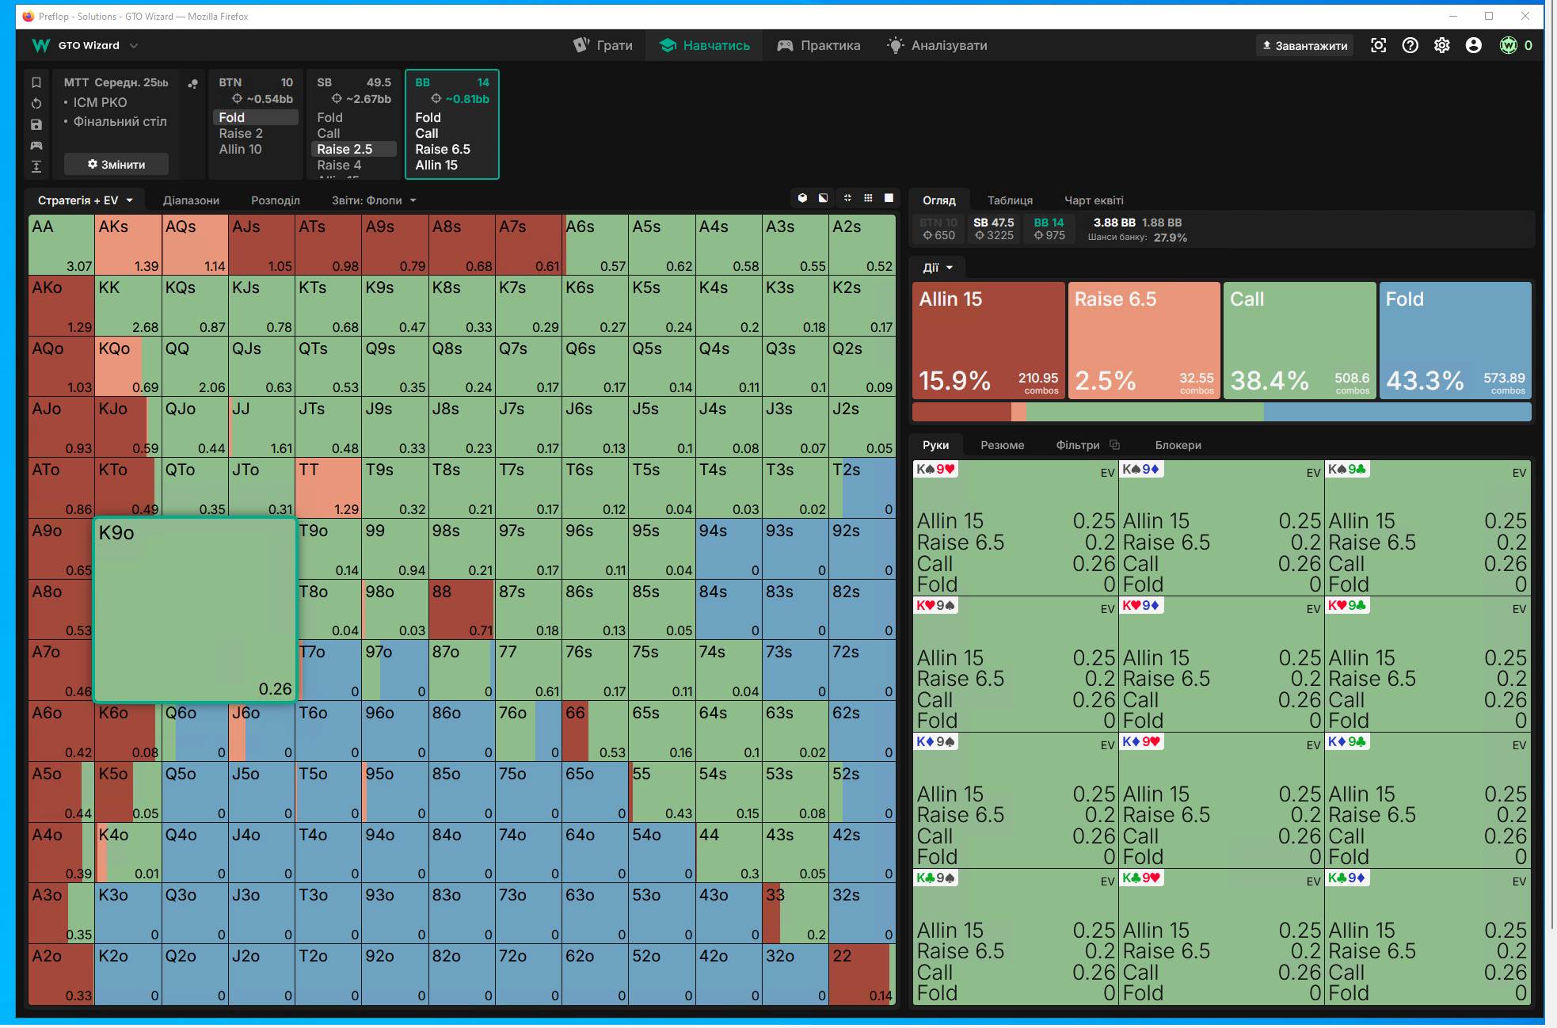Toggle the half-filled square display mode
1557x1028 pixels.
824,198
